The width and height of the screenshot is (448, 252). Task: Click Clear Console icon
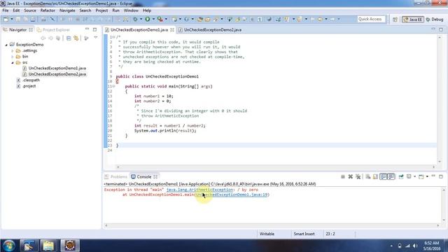click(x=367, y=177)
